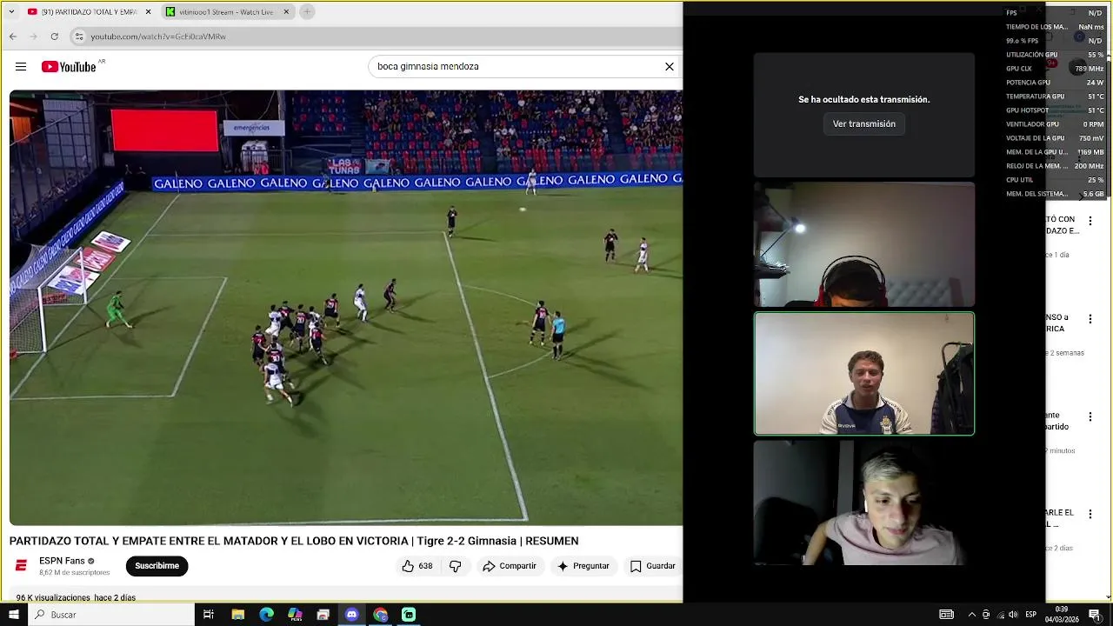Viewport: 1113px width, 626px height.
Task: Select the bottom blond user webcam tile
Action: (864, 503)
